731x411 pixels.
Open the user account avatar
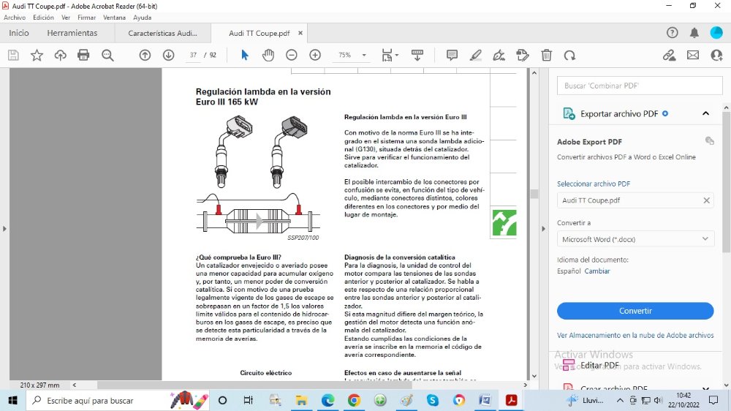pos(716,33)
